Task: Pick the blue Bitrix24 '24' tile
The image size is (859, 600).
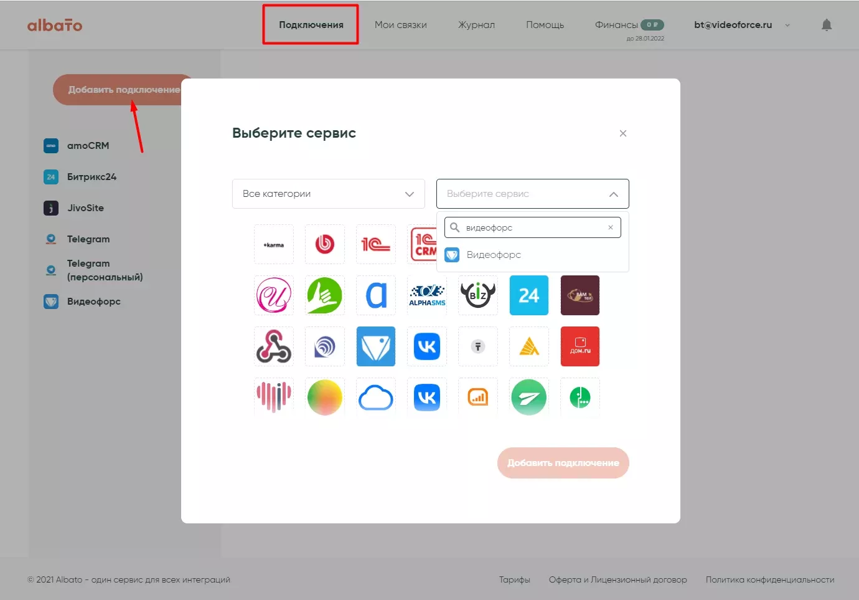Action: pos(528,295)
